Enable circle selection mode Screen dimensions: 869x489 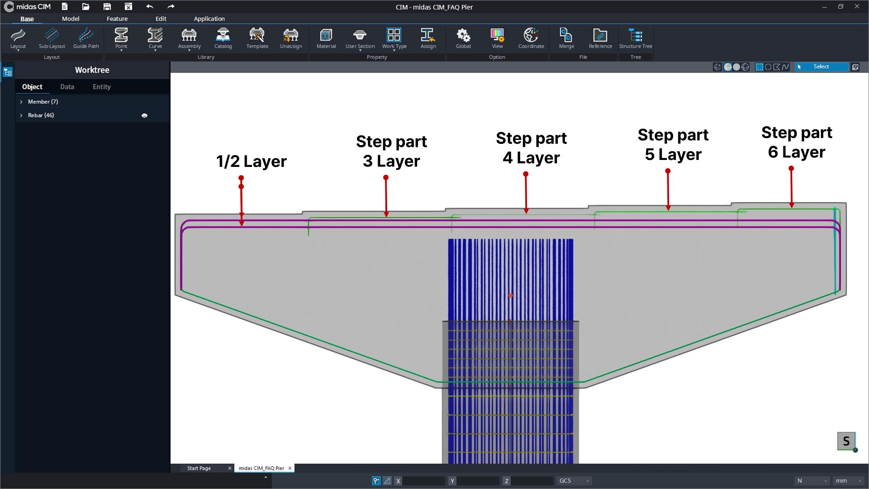tap(768, 67)
